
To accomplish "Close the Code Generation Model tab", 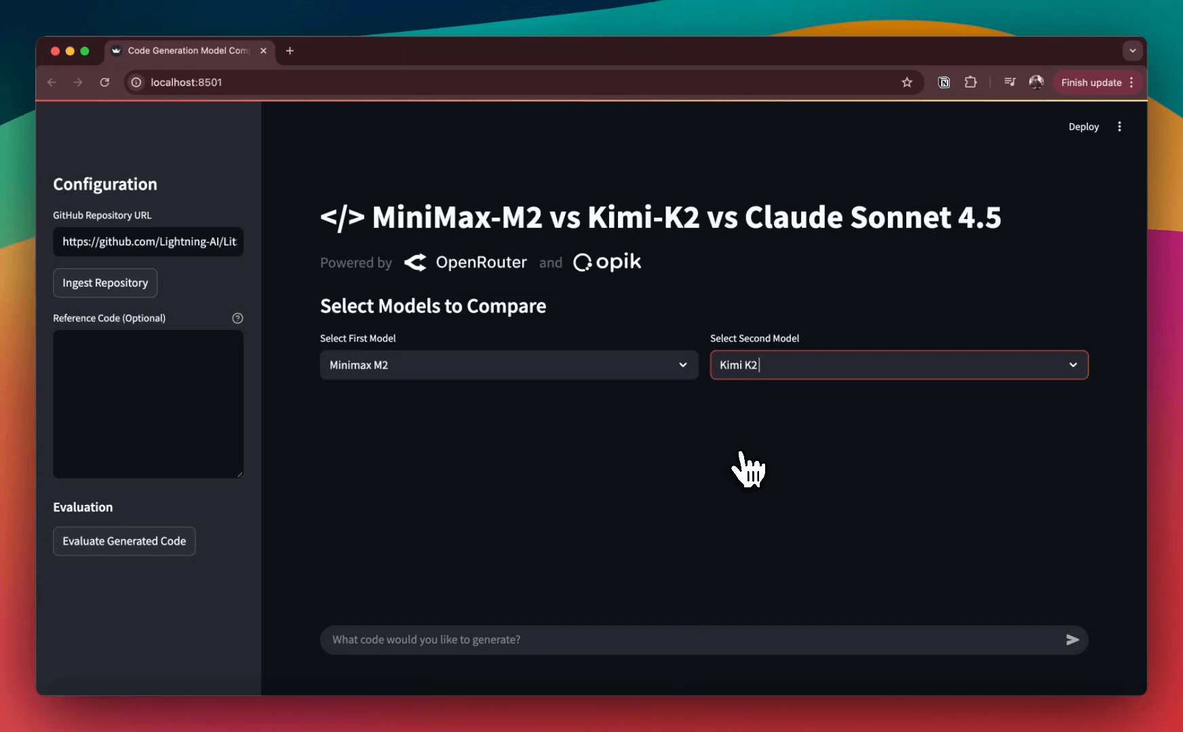I will click(x=263, y=51).
